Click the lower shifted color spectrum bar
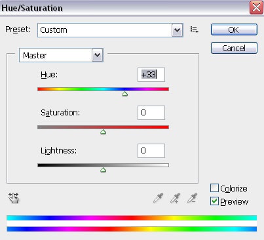This screenshot has height=240, width=264. point(132,229)
